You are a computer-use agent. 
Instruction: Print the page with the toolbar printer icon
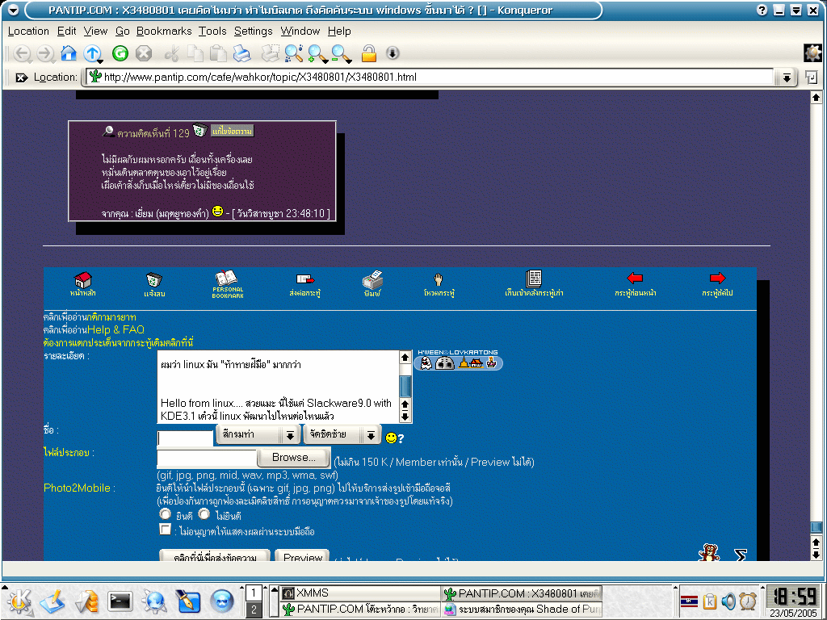coord(241,53)
